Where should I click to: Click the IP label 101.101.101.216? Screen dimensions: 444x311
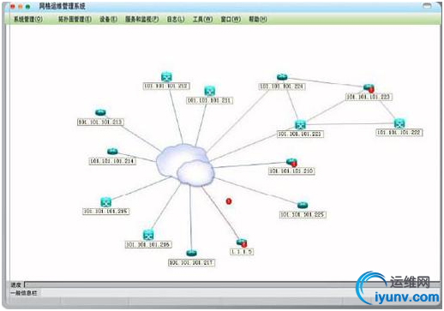[x=148, y=244]
